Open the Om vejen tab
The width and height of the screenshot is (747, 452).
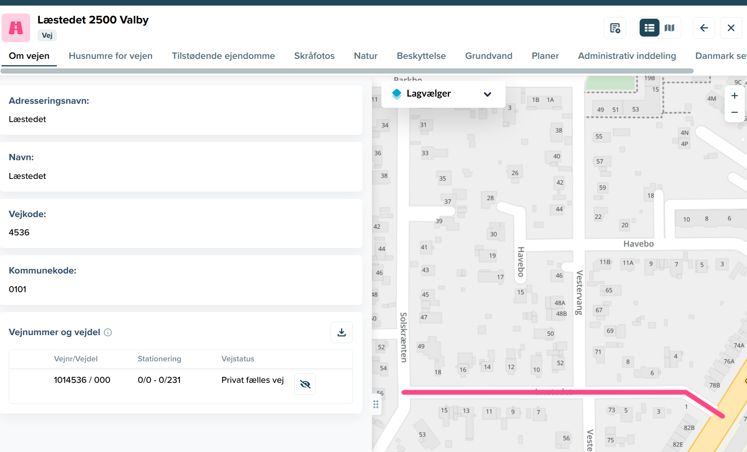(x=29, y=56)
